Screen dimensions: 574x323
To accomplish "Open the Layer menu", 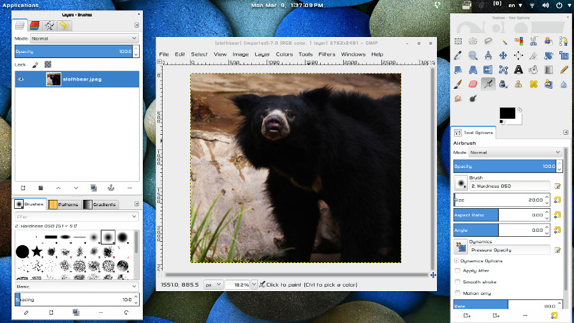I will click(262, 54).
